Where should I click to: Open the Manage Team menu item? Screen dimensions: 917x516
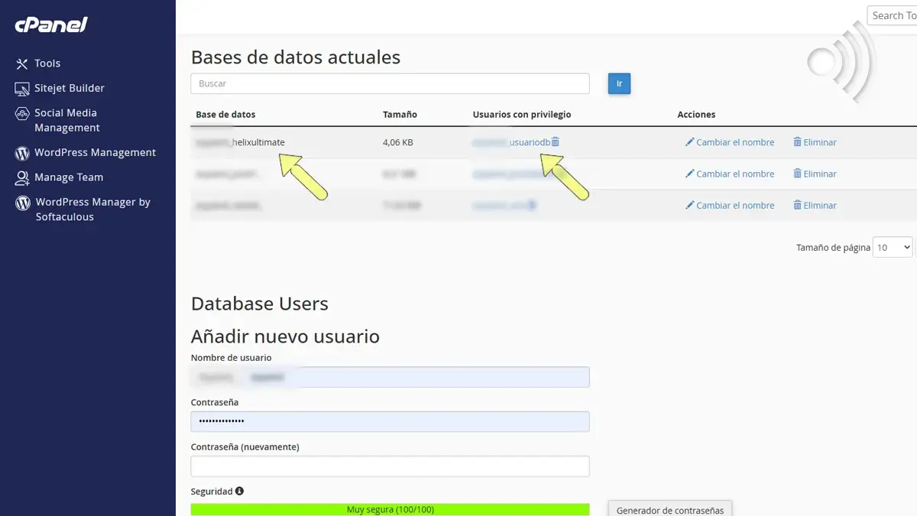point(68,177)
